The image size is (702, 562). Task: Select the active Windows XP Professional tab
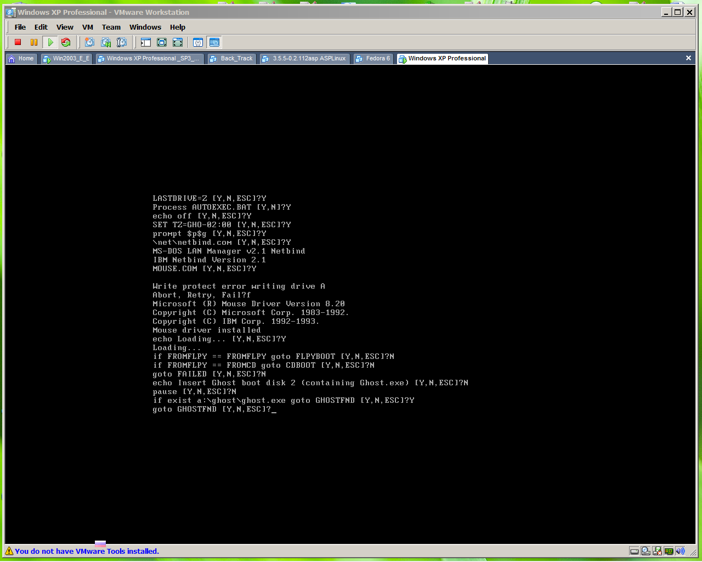point(442,59)
